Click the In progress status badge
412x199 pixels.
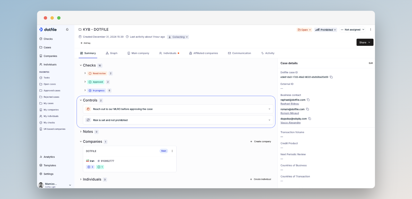pos(97,91)
